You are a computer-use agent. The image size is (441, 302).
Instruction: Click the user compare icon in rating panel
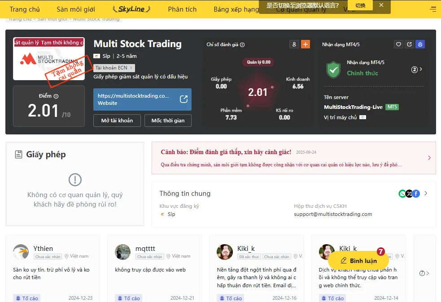point(294,44)
